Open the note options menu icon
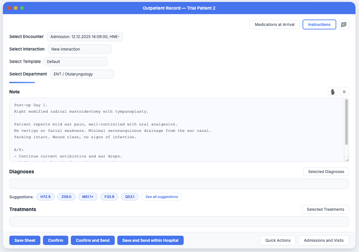 344,92
